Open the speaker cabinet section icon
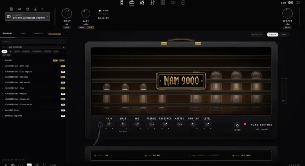This screenshot has width=305, height=166. point(163,2)
